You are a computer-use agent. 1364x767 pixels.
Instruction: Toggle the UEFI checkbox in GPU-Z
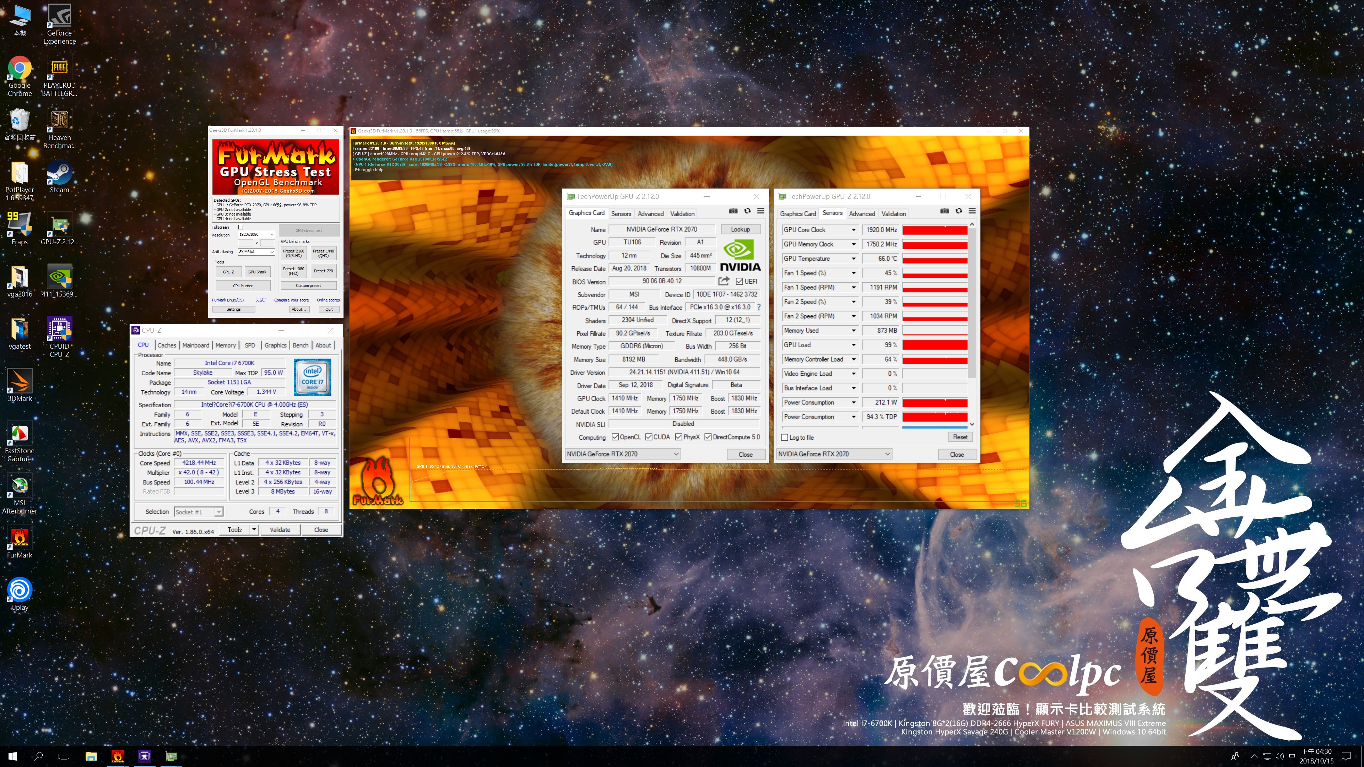pos(739,282)
